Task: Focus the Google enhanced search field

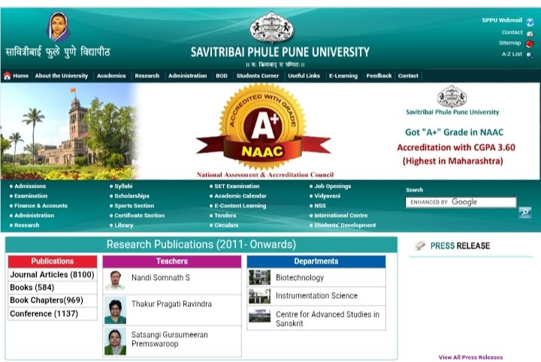Action: coord(461,202)
